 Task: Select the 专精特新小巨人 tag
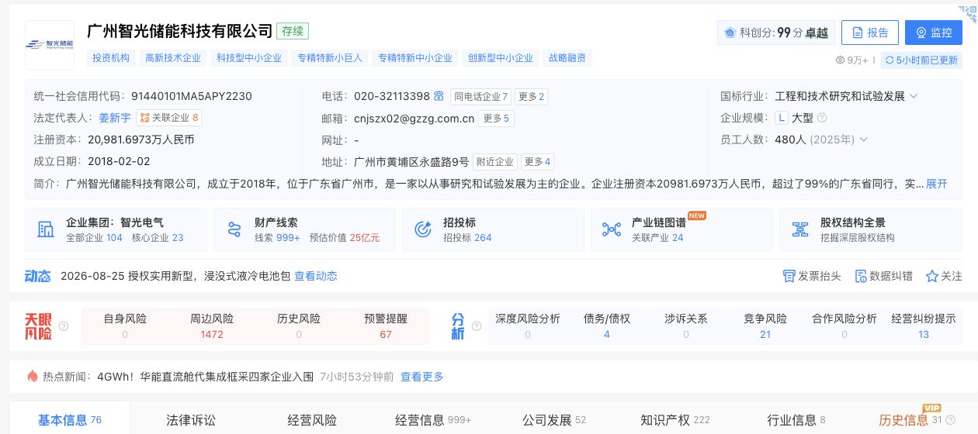pyautogui.click(x=330, y=58)
